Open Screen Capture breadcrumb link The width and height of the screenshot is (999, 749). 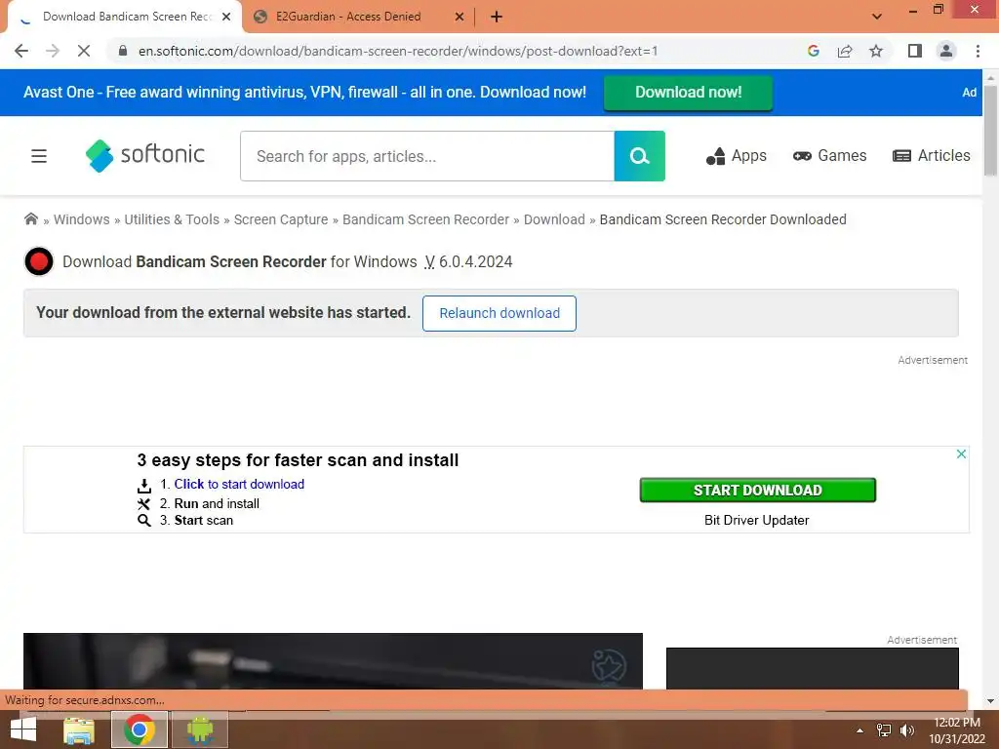(x=281, y=219)
